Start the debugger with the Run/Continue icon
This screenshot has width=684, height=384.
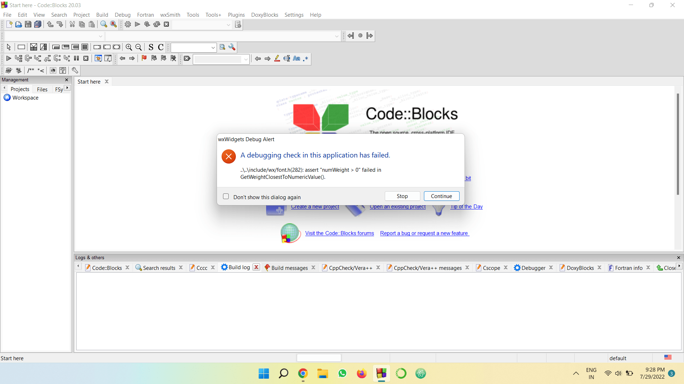9,58
